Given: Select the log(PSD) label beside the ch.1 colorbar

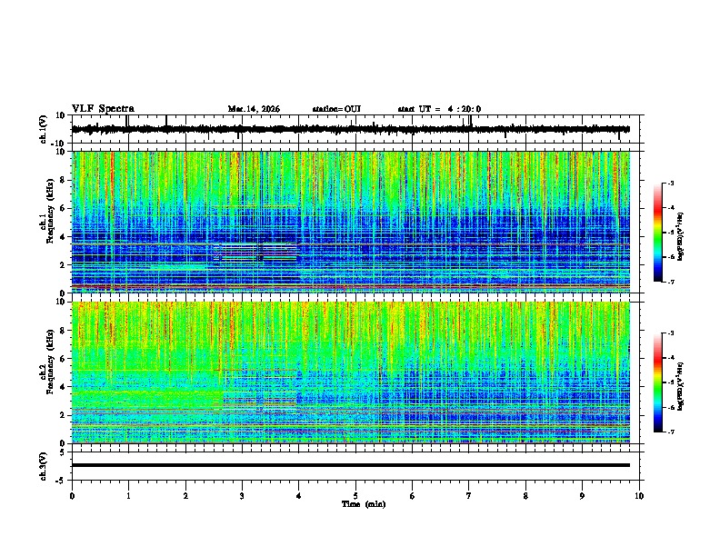Looking at the screenshot, I should coord(681,237).
